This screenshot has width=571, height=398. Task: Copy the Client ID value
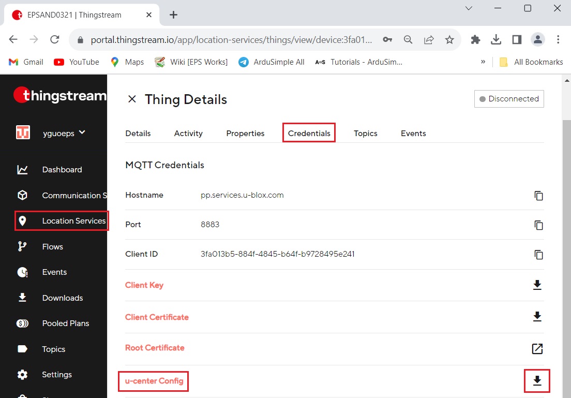[x=538, y=255]
